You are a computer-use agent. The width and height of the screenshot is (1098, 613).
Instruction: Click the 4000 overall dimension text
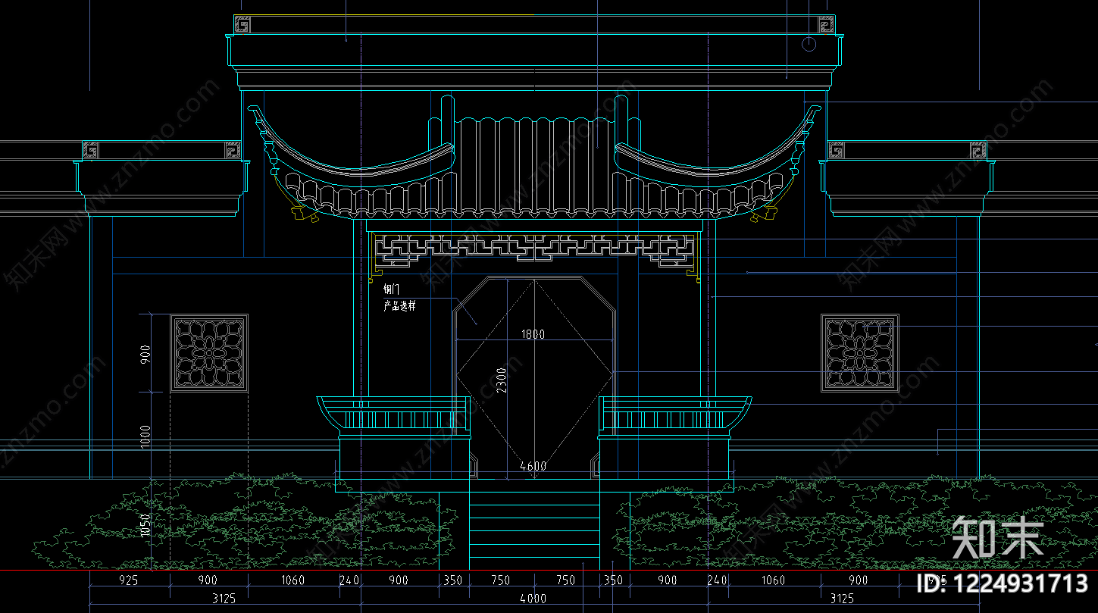533,599
